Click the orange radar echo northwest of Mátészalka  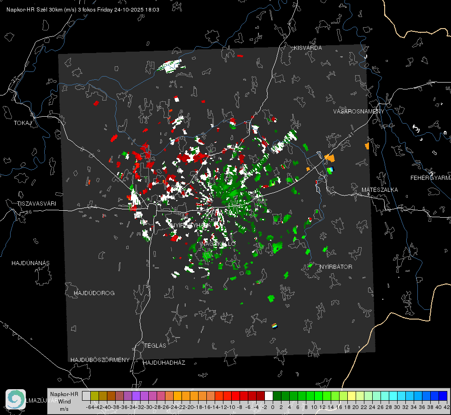pos(330,158)
